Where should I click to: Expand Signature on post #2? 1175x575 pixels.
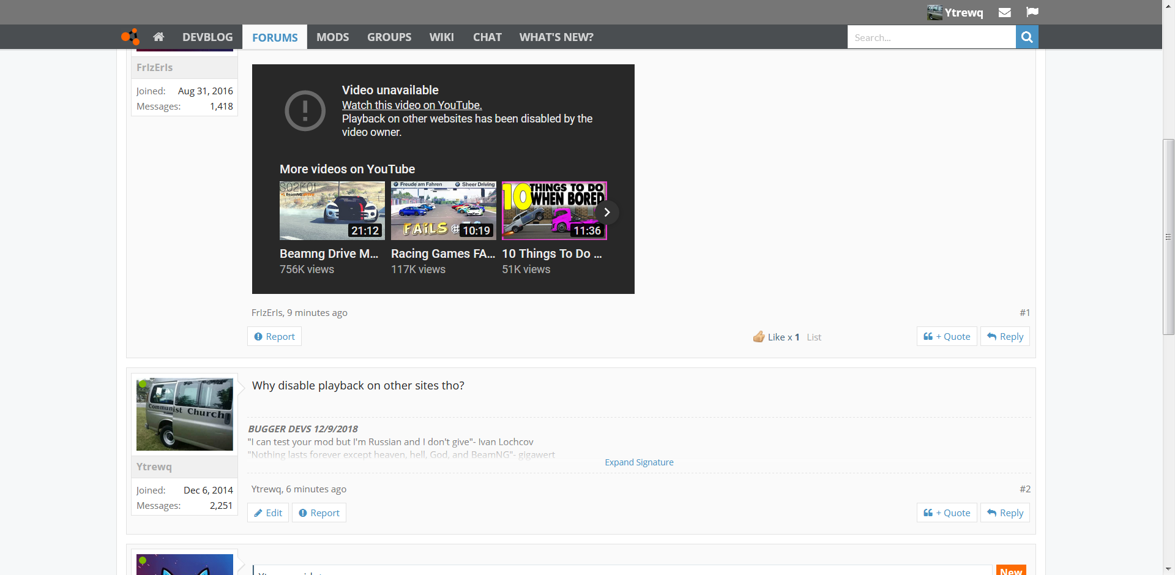pyautogui.click(x=639, y=462)
